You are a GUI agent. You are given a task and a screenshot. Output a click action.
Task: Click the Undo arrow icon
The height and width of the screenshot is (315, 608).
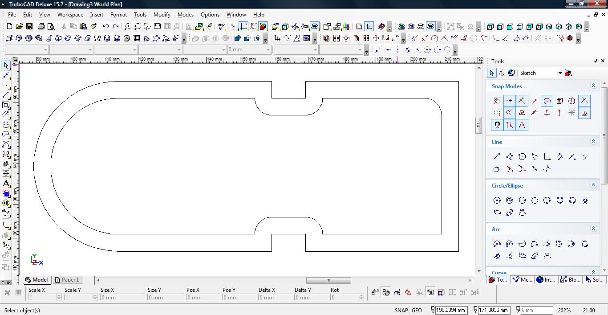106,27
